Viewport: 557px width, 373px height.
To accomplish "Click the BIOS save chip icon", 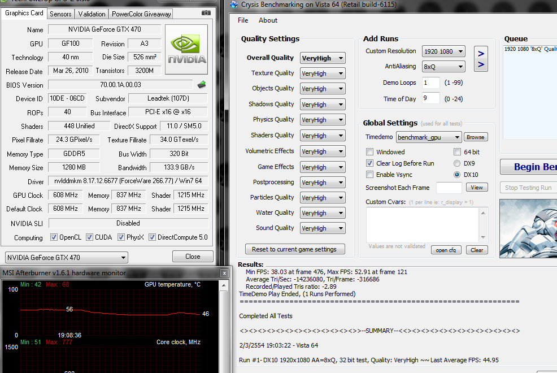I will click(202, 85).
